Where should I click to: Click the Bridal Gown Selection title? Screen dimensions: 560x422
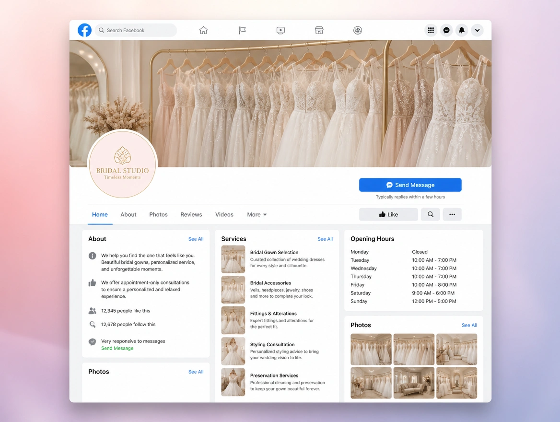(274, 252)
